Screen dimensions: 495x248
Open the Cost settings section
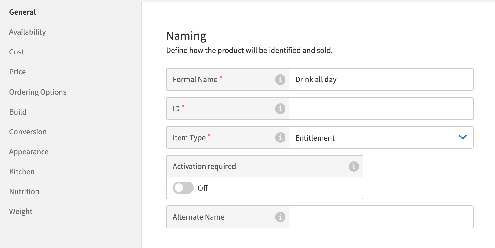16,52
